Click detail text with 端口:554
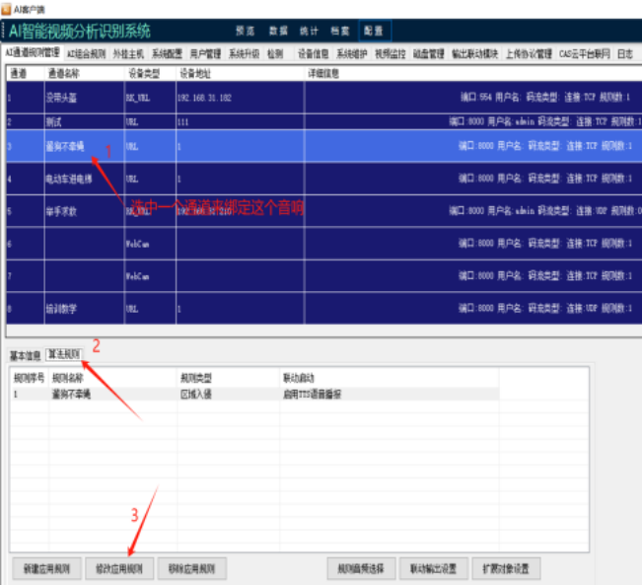Image resolution: width=642 pixels, height=585 pixels. coord(545,97)
